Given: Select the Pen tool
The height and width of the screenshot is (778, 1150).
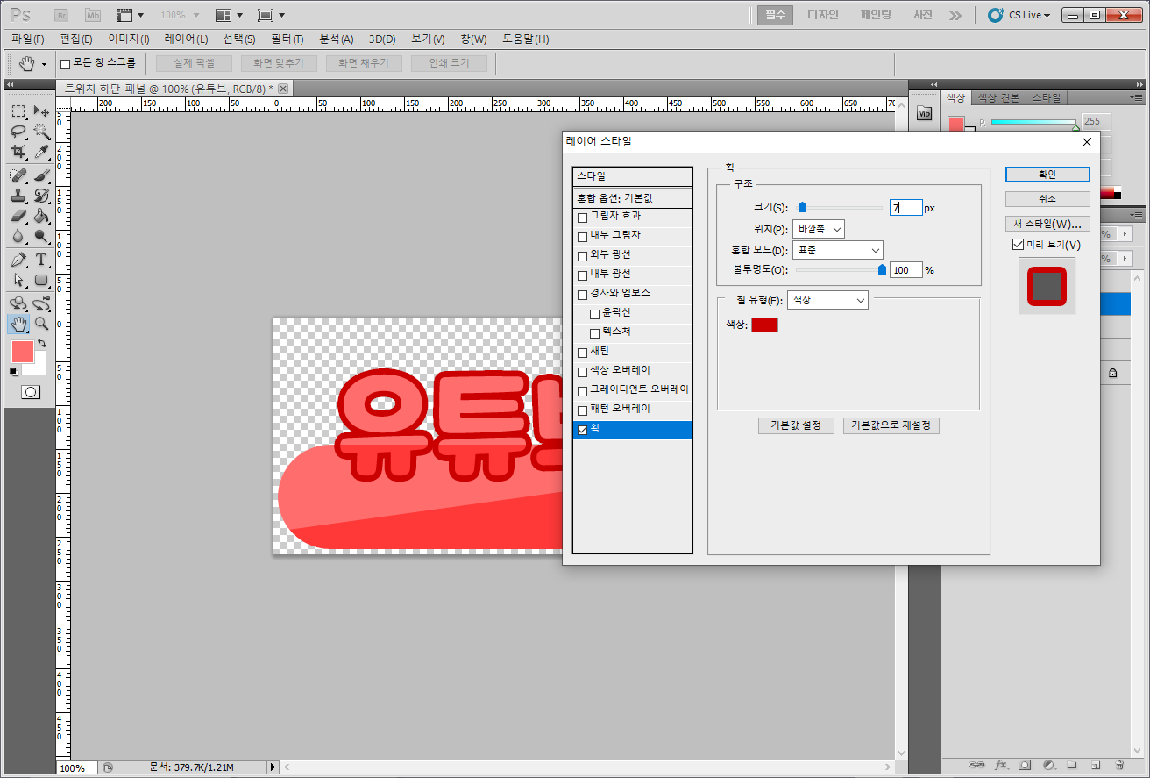Looking at the screenshot, I should (x=18, y=260).
